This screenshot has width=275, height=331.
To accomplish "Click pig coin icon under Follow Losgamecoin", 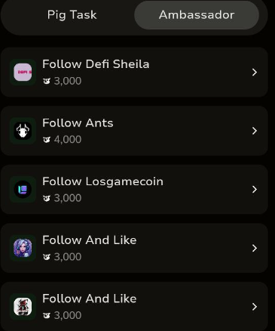I will (x=47, y=198).
